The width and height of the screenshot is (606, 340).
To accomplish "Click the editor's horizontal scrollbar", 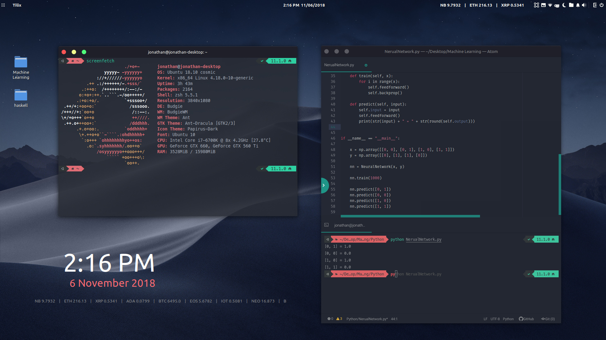I will [x=410, y=216].
